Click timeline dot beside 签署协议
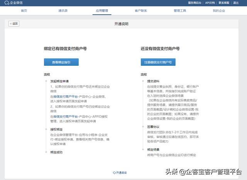The width and height of the screenshot is (247, 180). [x=143, y=127]
